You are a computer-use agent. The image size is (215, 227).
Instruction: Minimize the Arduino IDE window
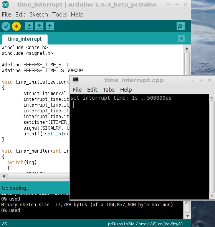pos(169,5)
